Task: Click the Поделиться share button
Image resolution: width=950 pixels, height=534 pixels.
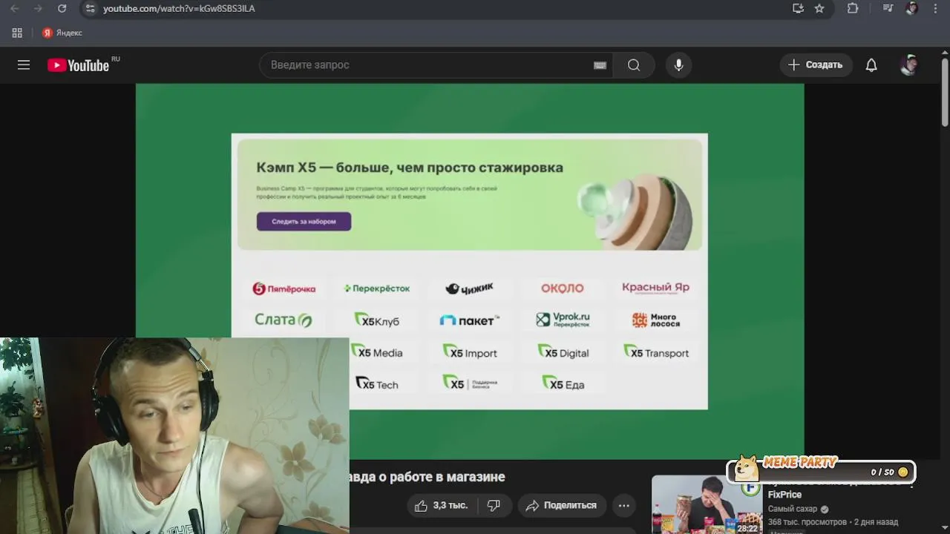Action: (x=562, y=506)
